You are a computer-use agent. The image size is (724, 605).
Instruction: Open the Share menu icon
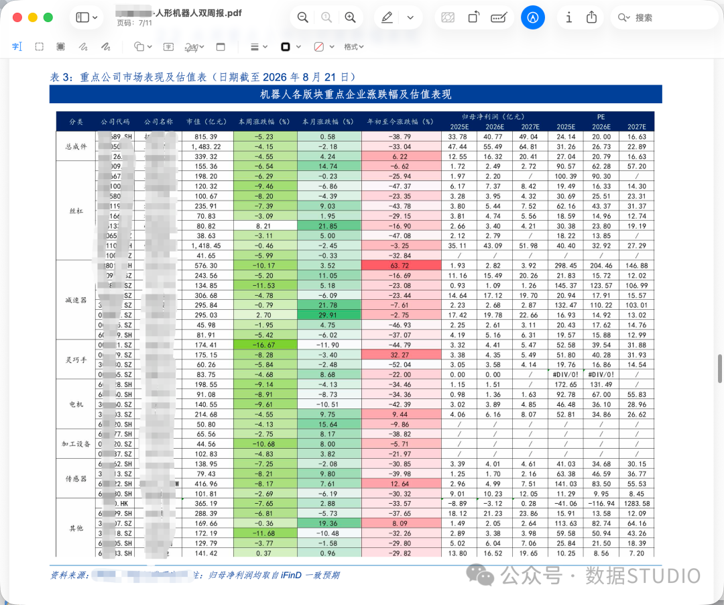591,17
